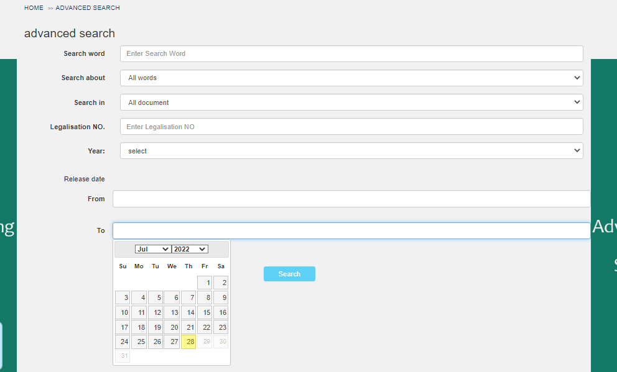Pick July 1 in the calendar
Image resolution: width=617 pixels, height=372 pixels.
click(x=205, y=283)
